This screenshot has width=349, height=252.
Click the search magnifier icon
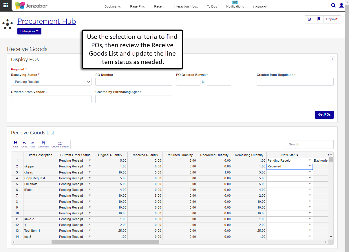click(x=333, y=5)
